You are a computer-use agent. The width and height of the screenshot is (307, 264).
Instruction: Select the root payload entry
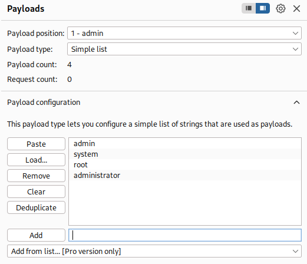(x=185, y=164)
